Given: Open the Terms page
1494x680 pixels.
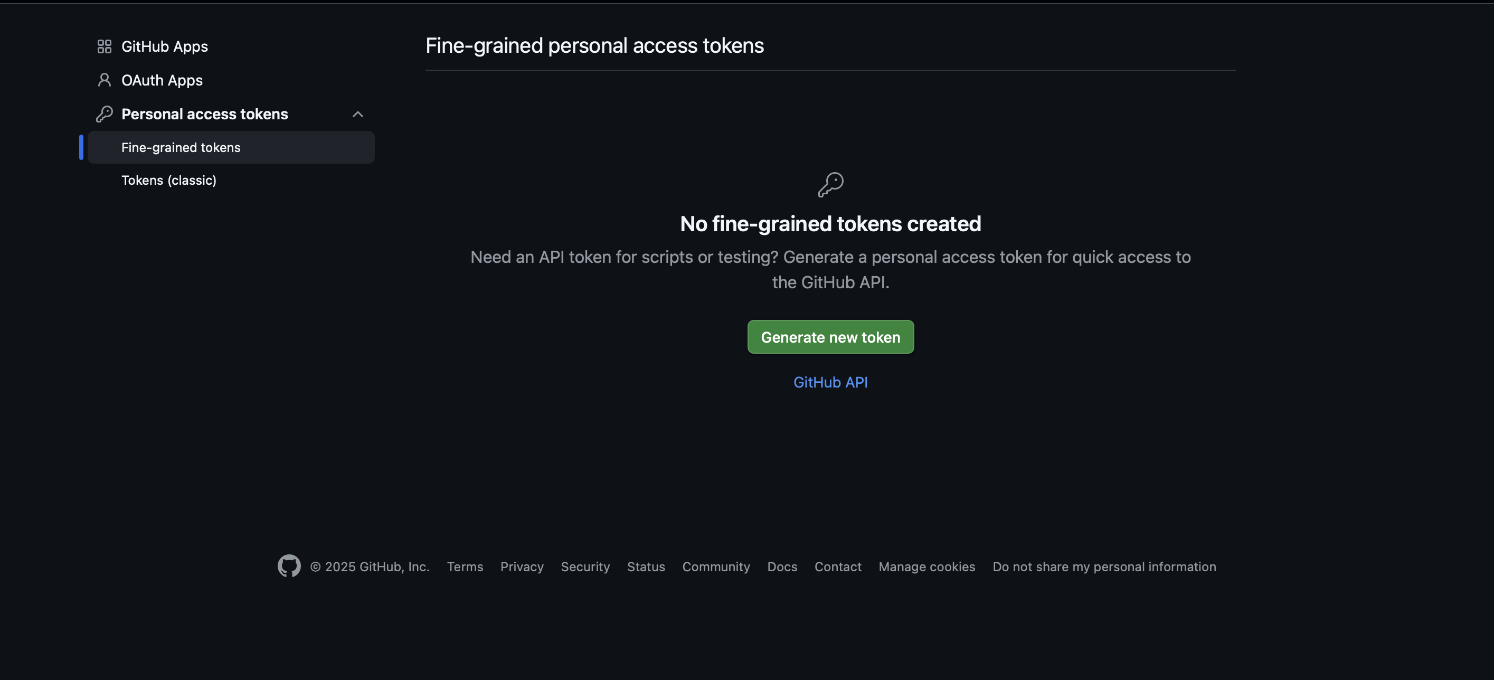Looking at the screenshot, I should [x=465, y=566].
